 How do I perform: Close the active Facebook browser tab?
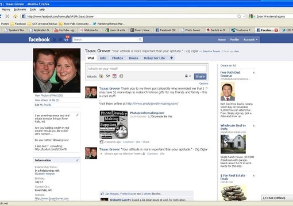point(276,30)
